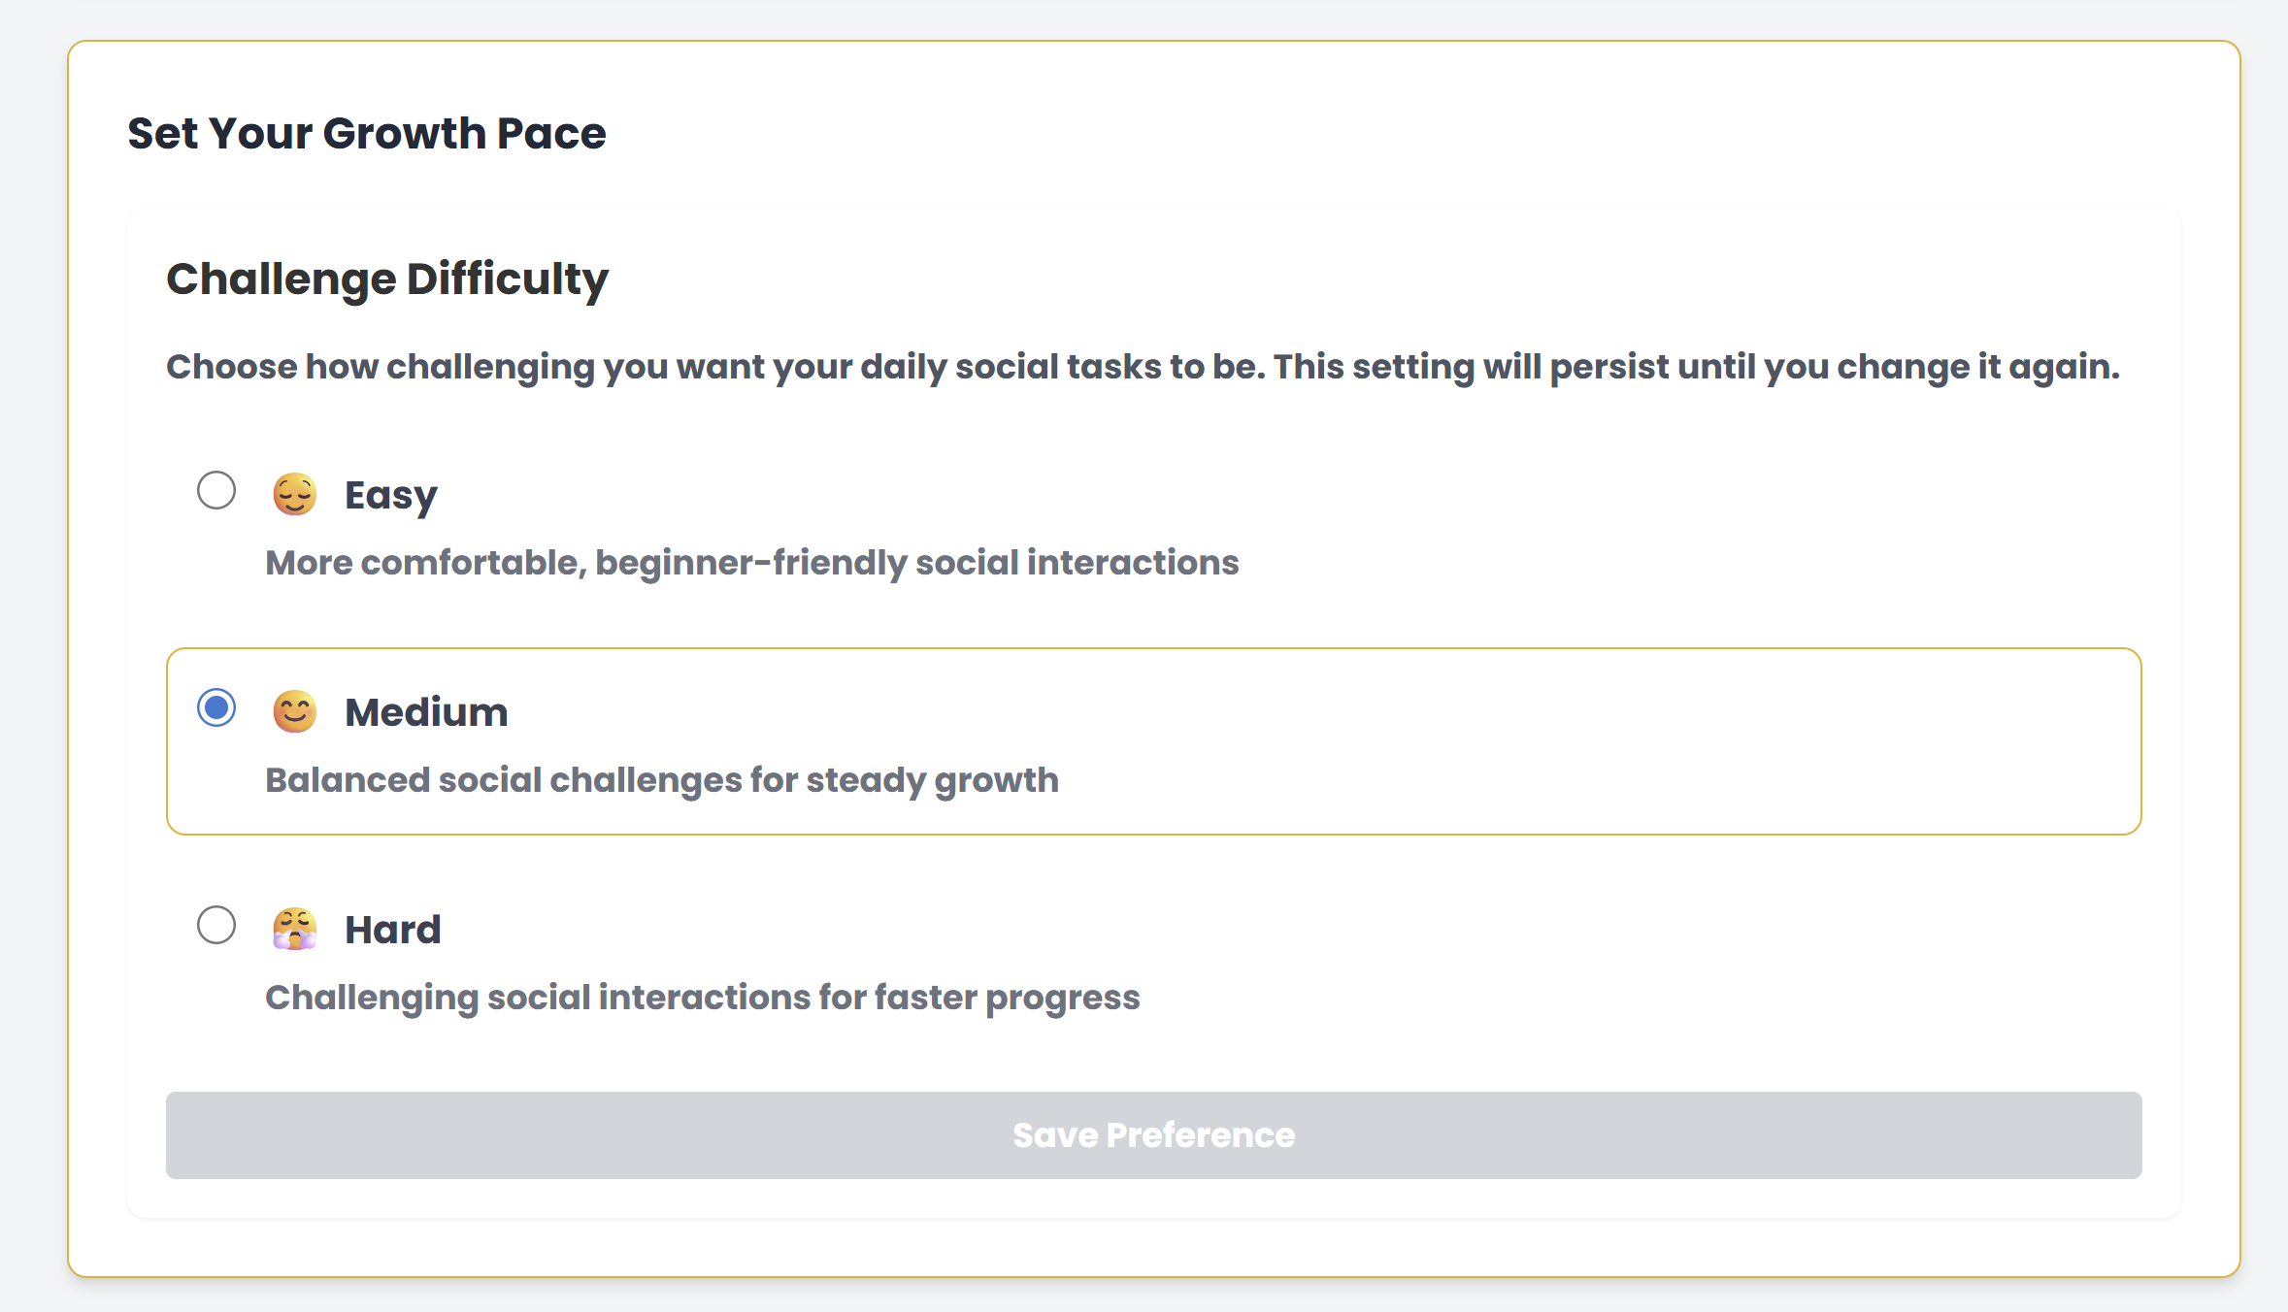Click the Save Preference button
The width and height of the screenshot is (2288, 1312).
coord(1153,1135)
